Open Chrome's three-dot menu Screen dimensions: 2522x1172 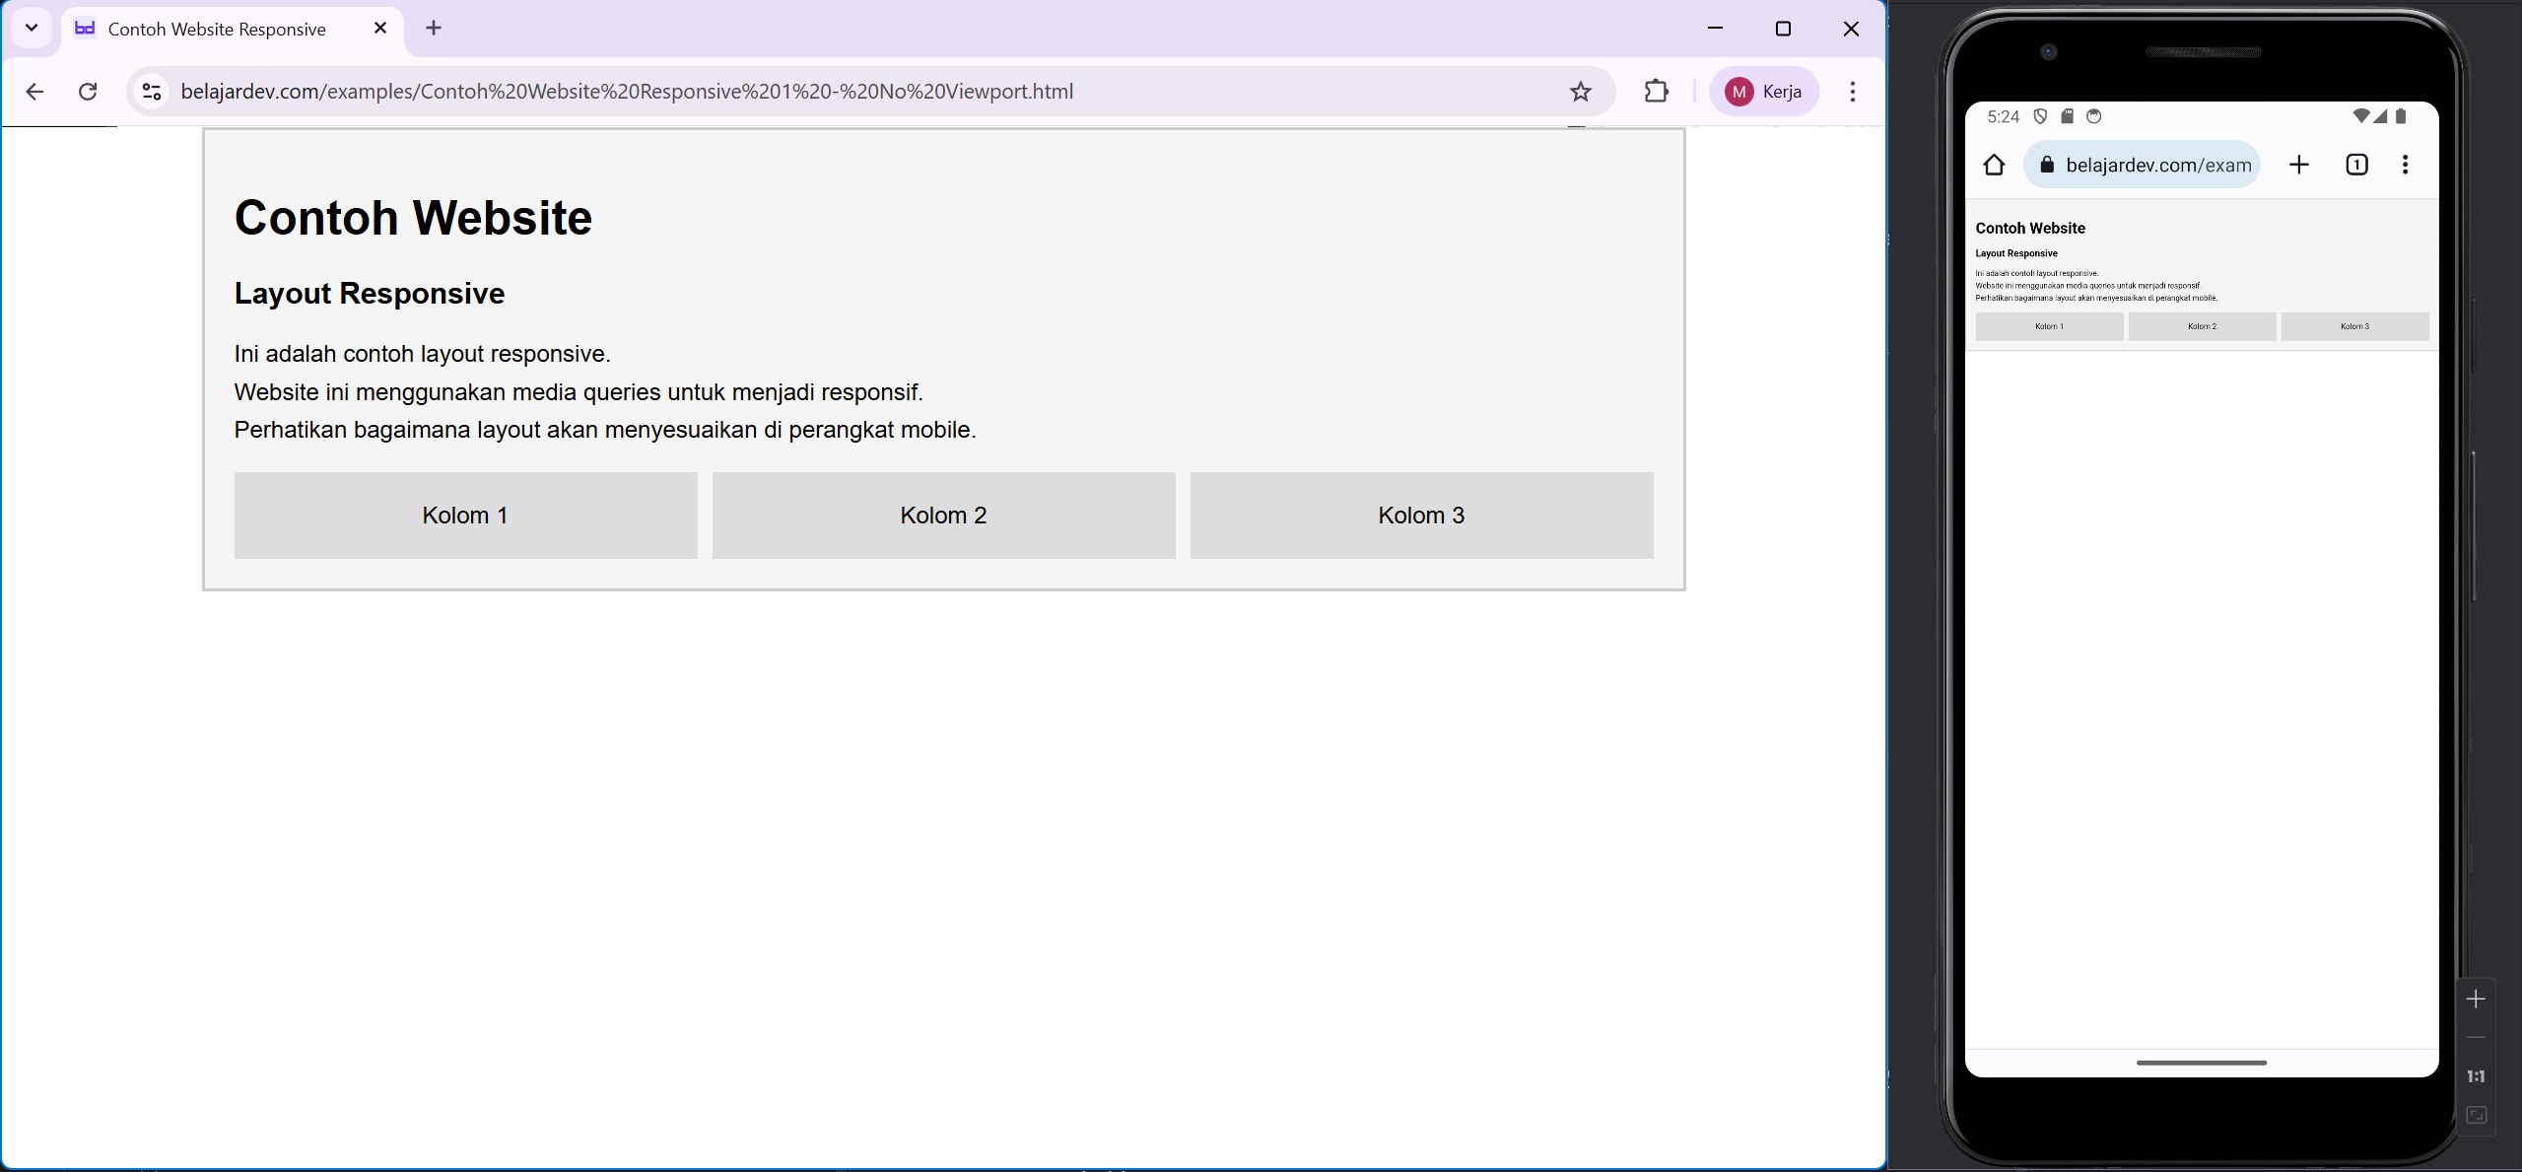[x=1851, y=92]
